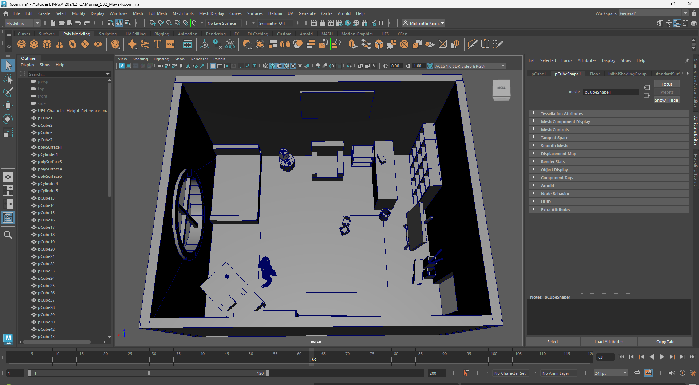This screenshot has height=385, width=699.
Task: Open the Mesh Tools menu
Action: [x=183, y=13]
